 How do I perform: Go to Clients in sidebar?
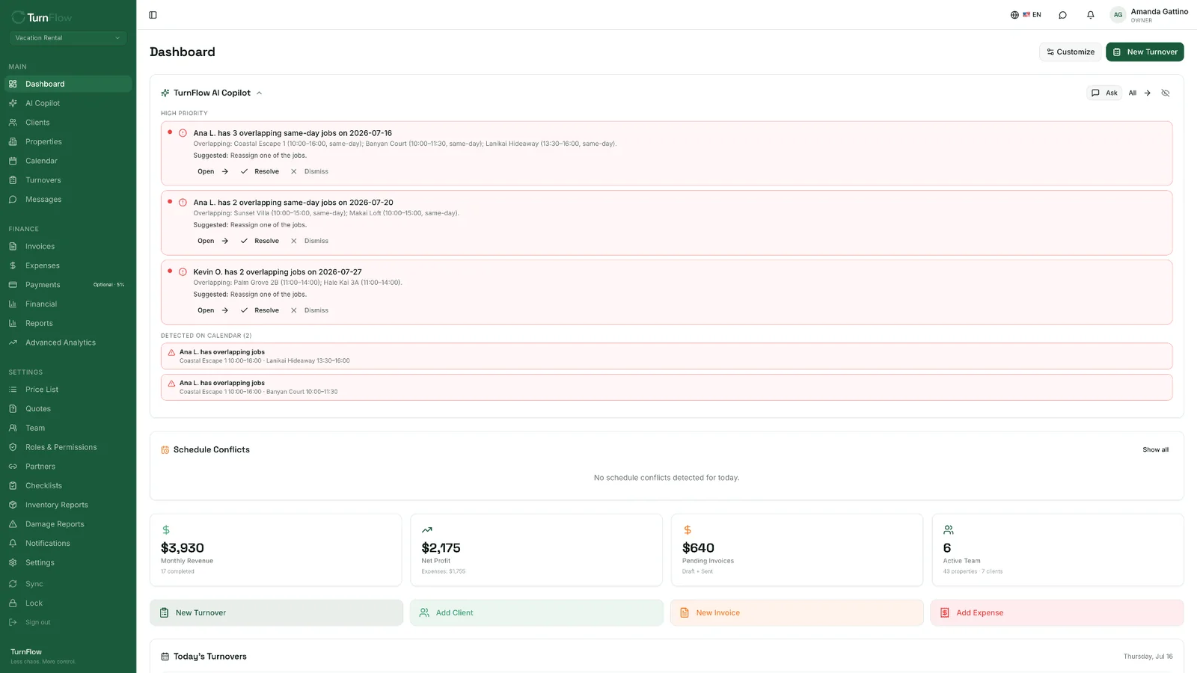(67, 123)
